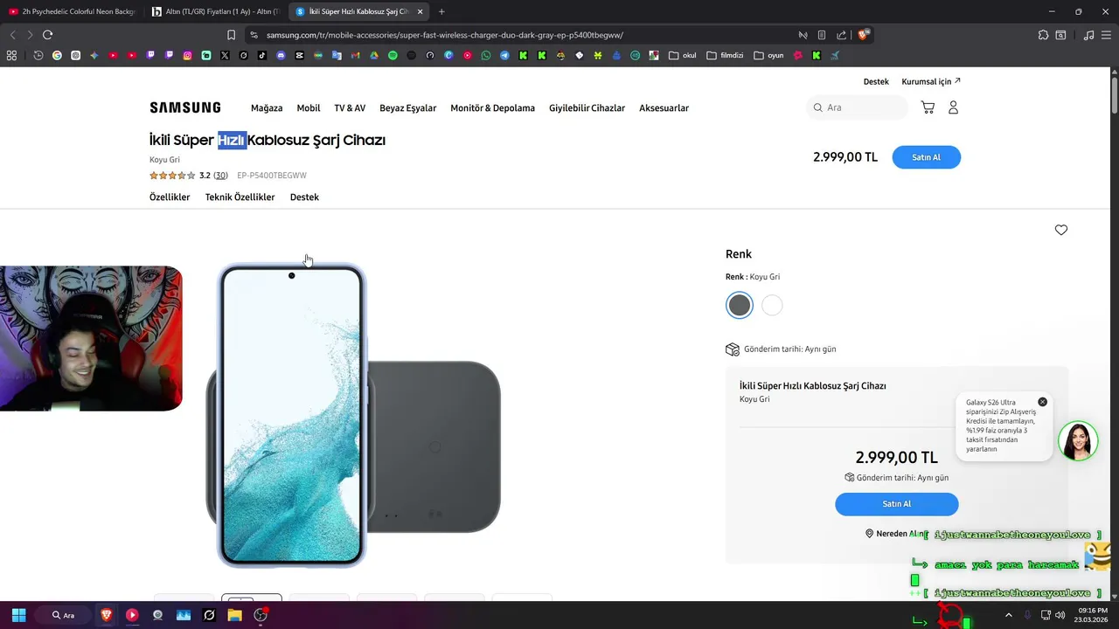This screenshot has width=1119, height=629.
Task: Open Mağaza menu
Action: click(x=267, y=108)
